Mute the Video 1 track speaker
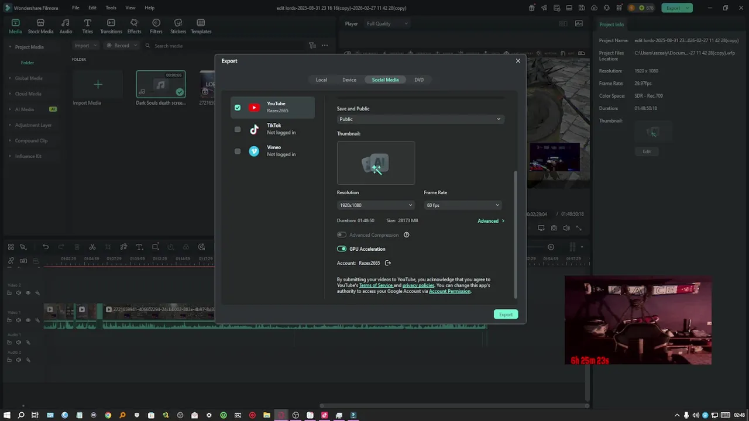Image resolution: width=749 pixels, height=421 pixels. tap(18, 320)
